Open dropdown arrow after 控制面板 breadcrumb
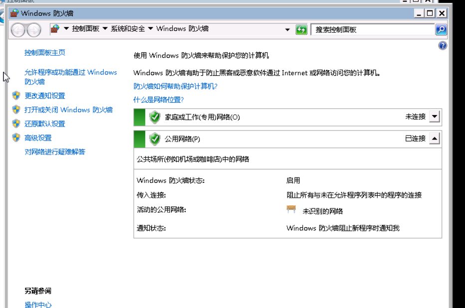The image size is (465, 308). [x=105, y=28]
